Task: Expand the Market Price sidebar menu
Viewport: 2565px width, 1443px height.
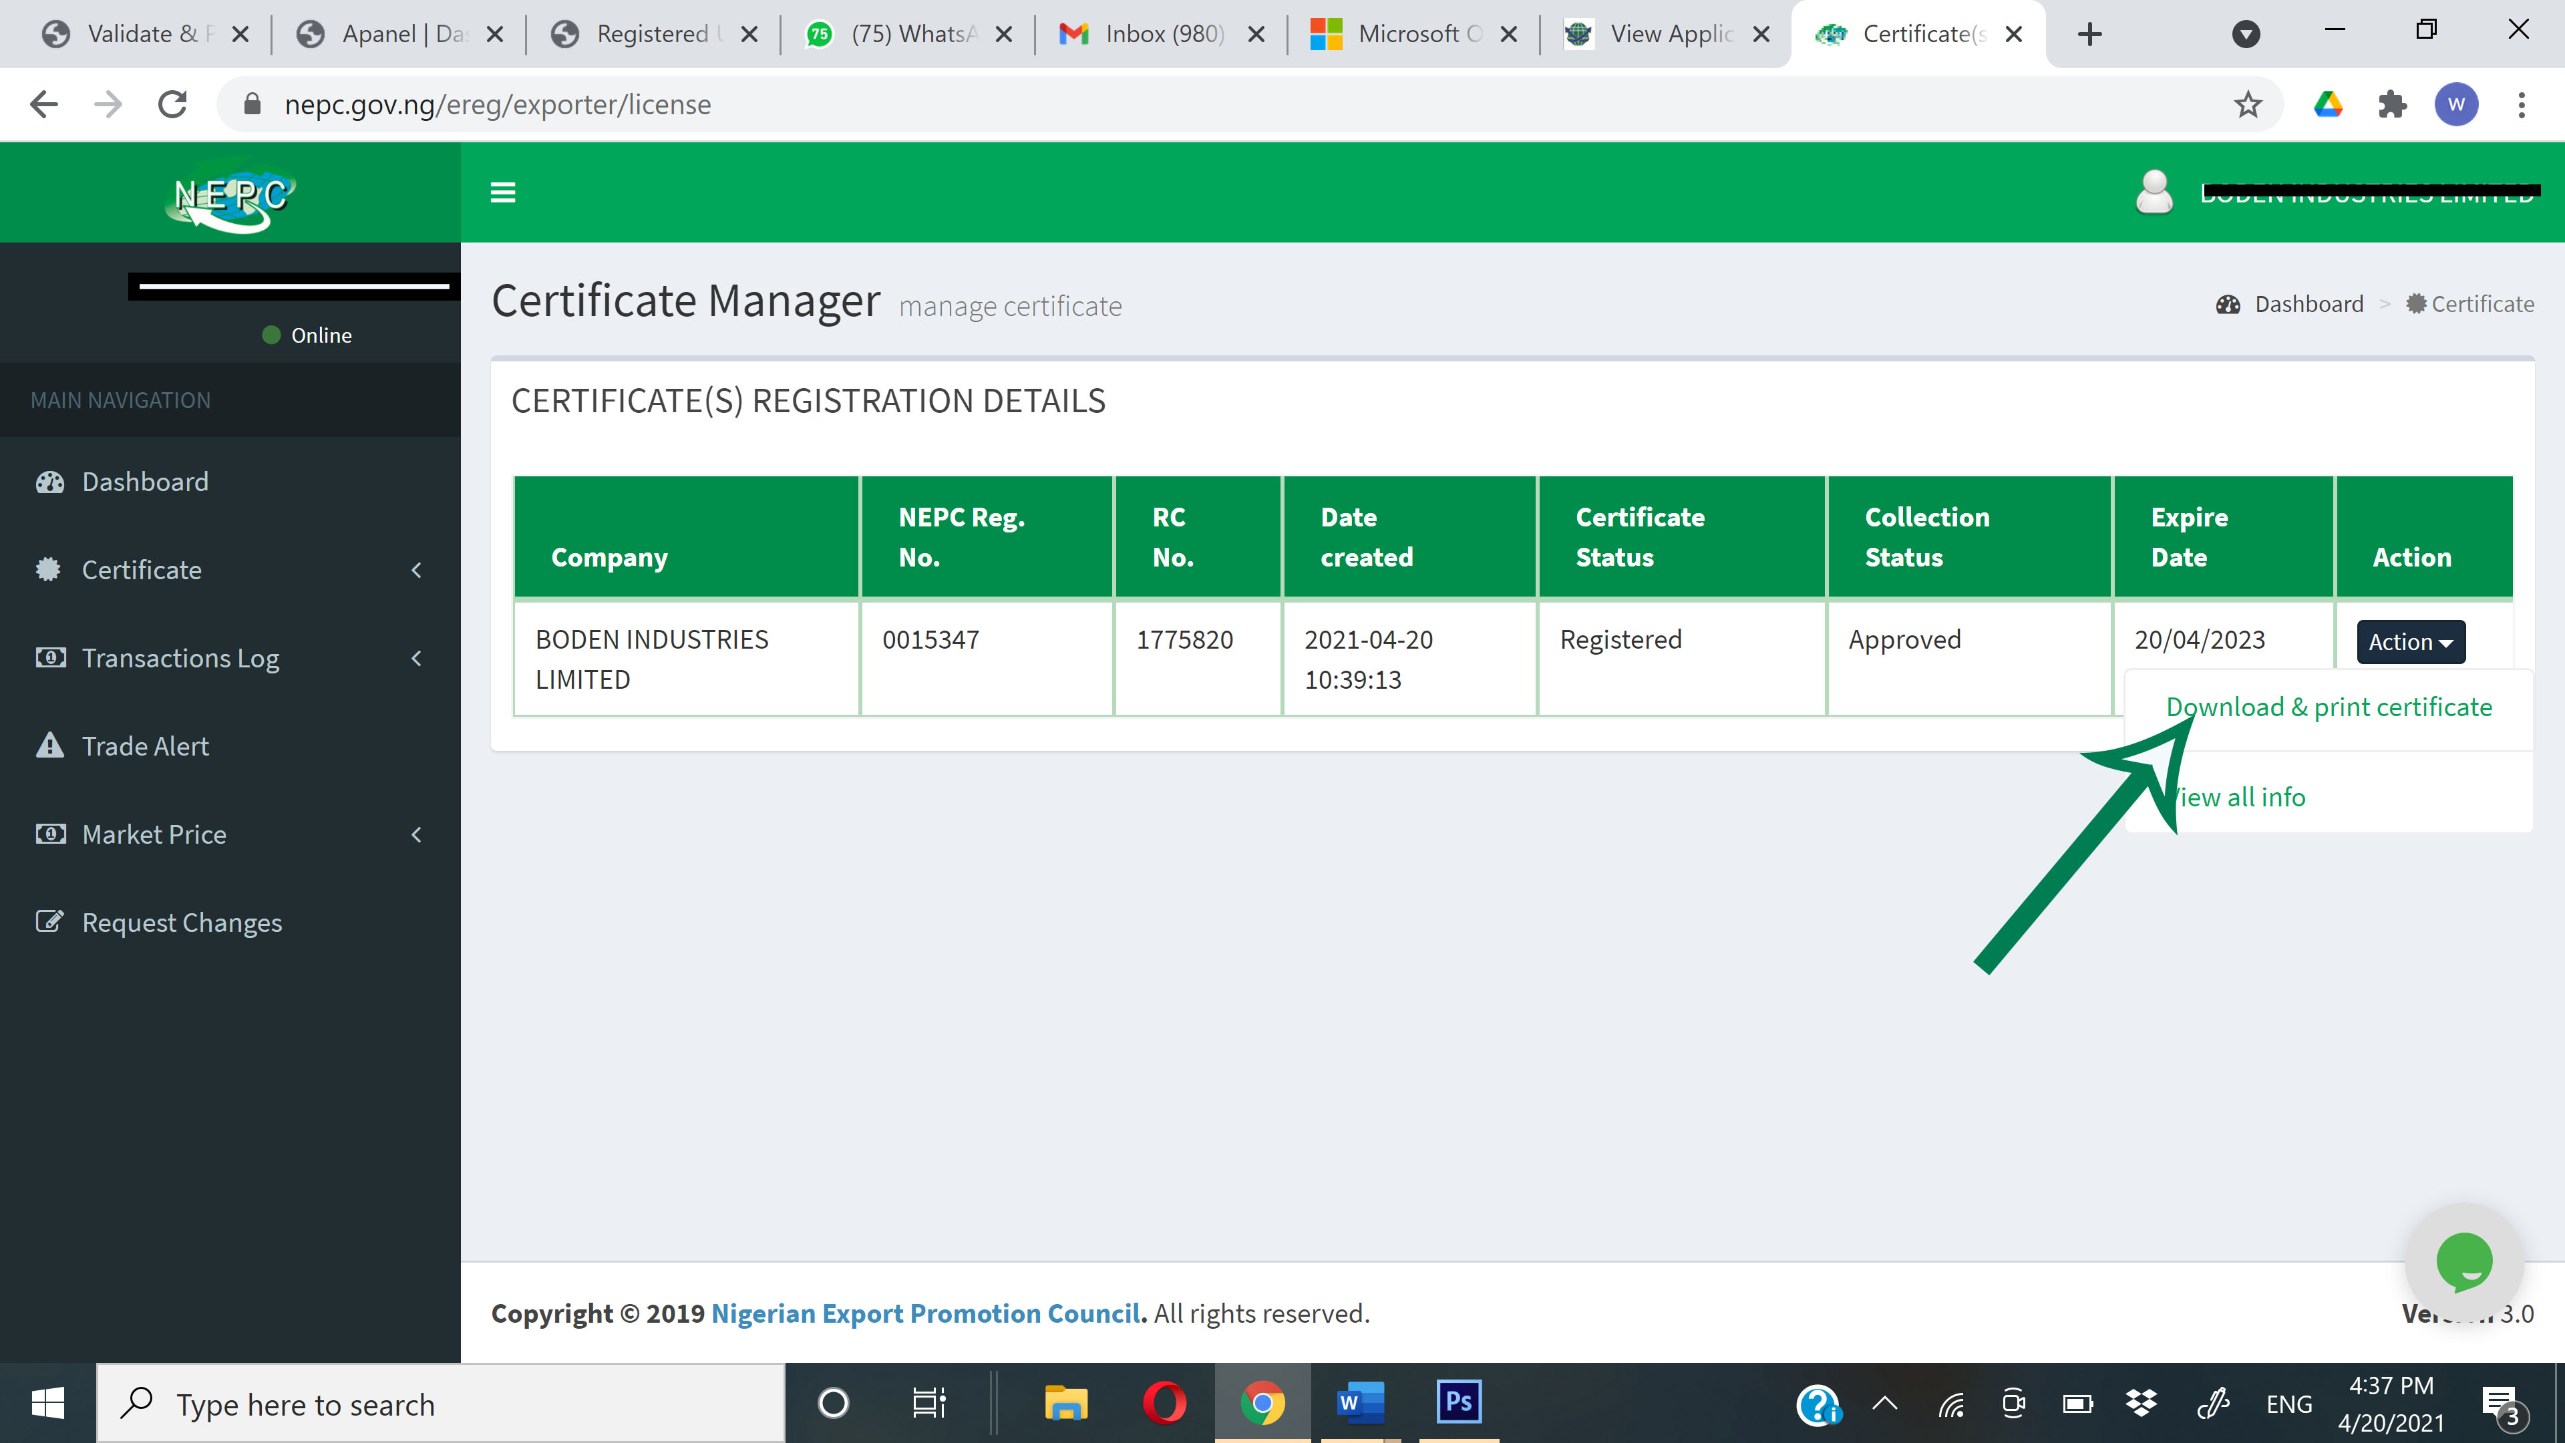Action: coord(230,834)
